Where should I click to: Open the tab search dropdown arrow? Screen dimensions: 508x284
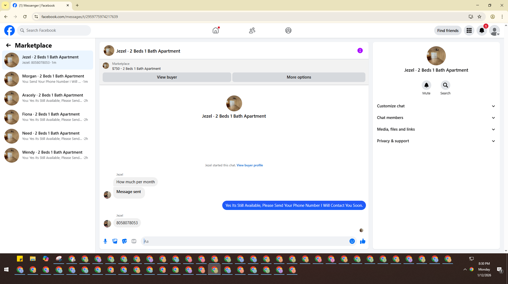[x=5, y=5]
